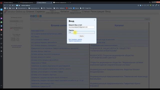Click the VPN badge in address bar

pyautogui.click(x=17, y=5)
